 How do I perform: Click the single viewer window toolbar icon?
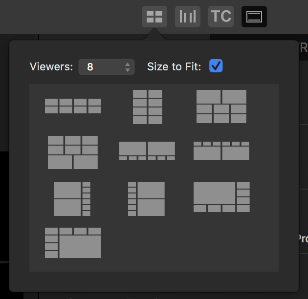tap(254, 17)
